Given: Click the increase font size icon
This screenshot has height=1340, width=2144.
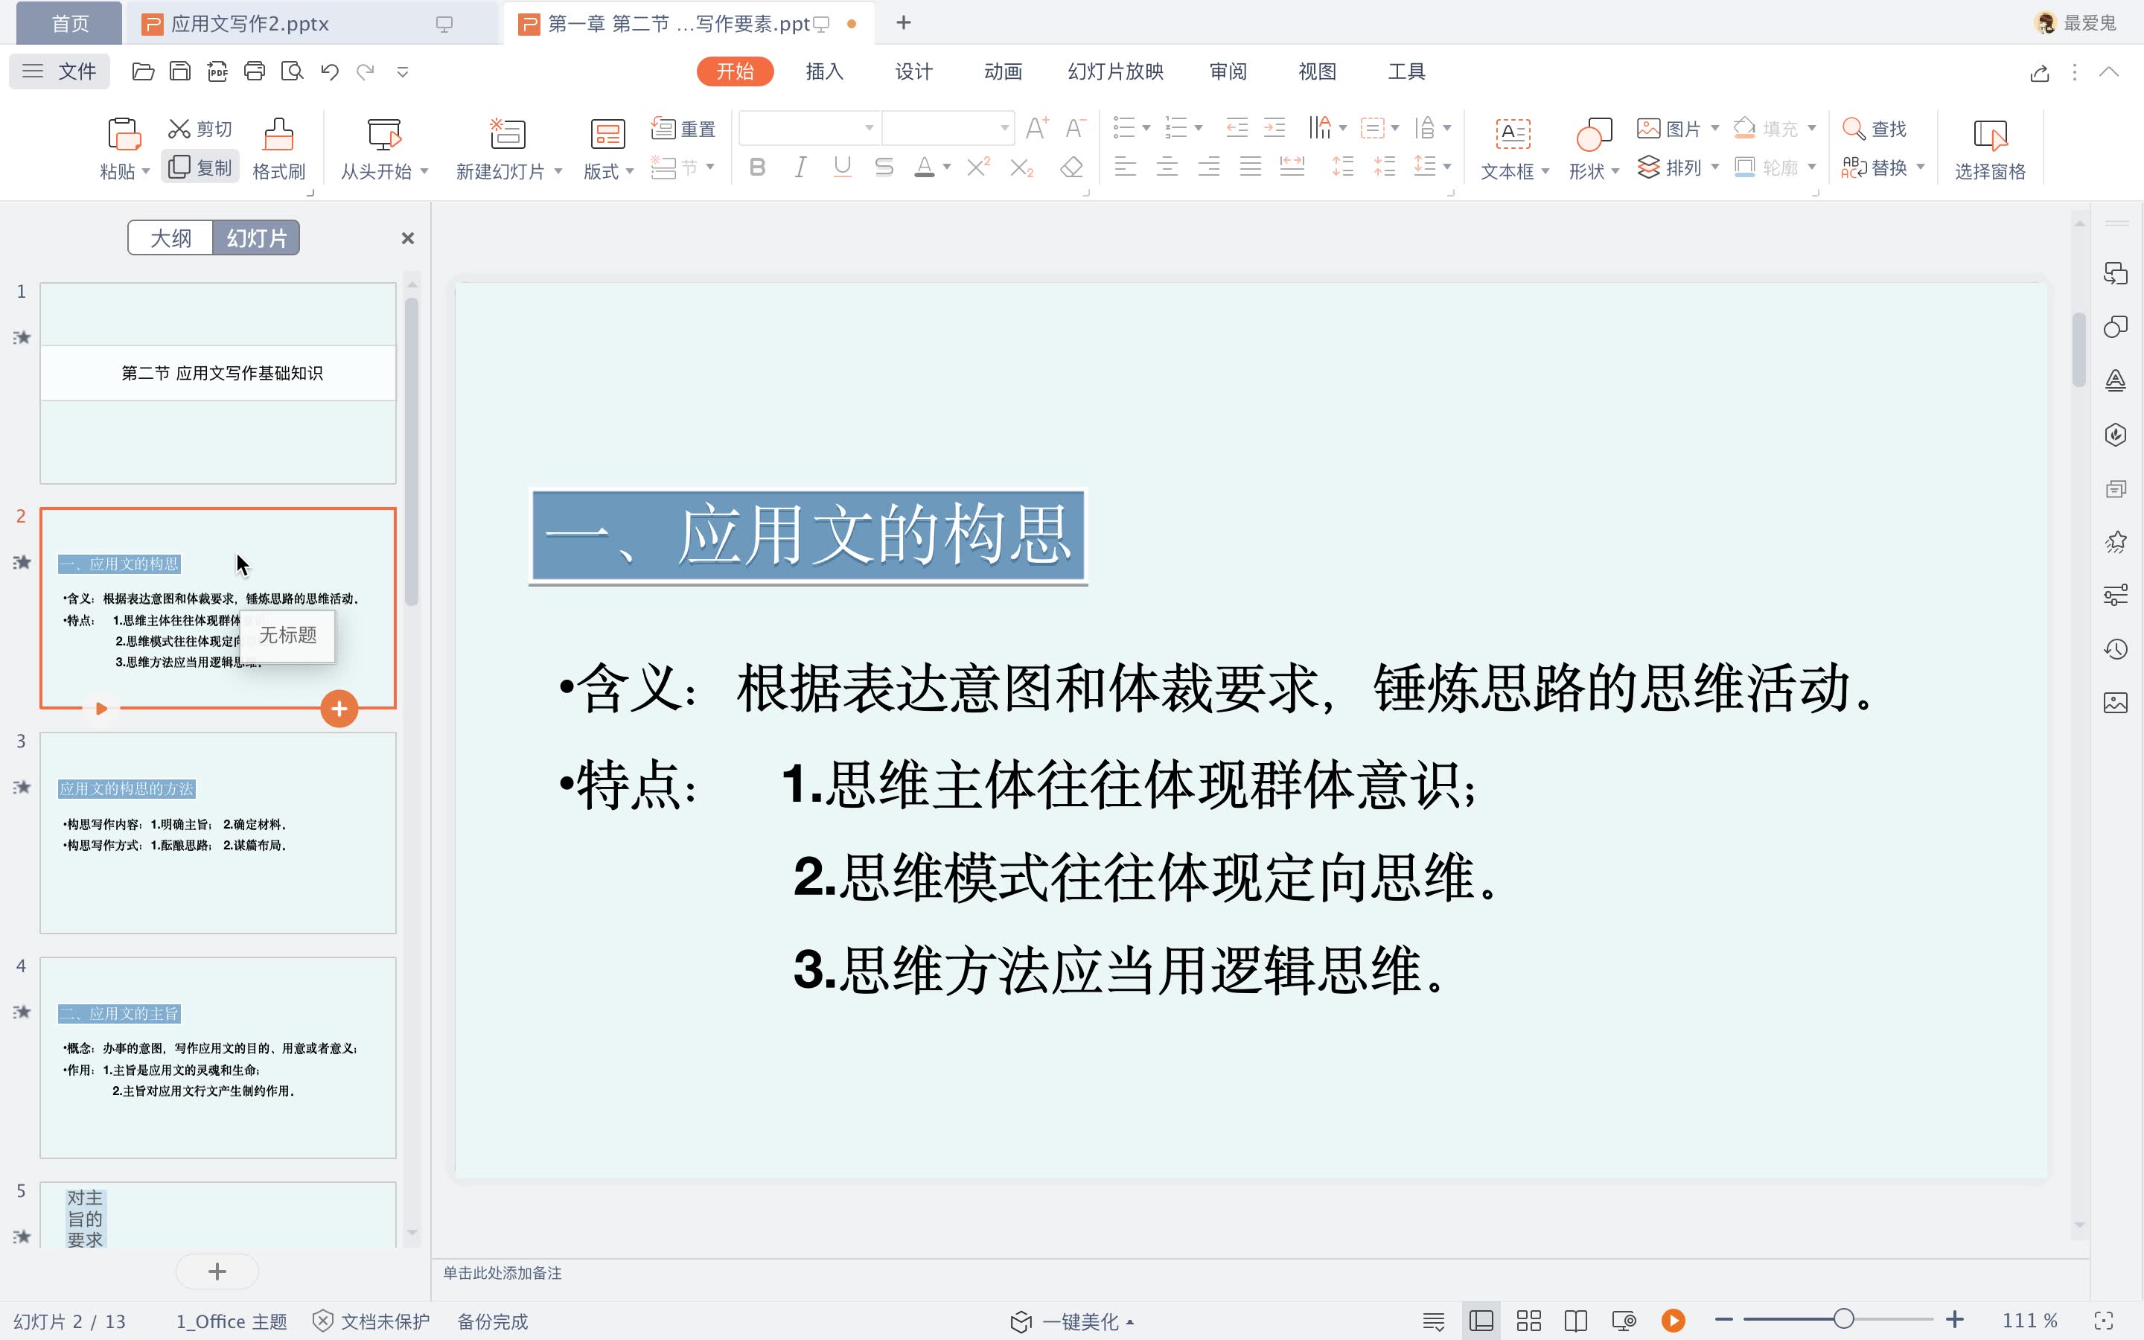Looking at the screenshot, I should [x=1036, y=129].
